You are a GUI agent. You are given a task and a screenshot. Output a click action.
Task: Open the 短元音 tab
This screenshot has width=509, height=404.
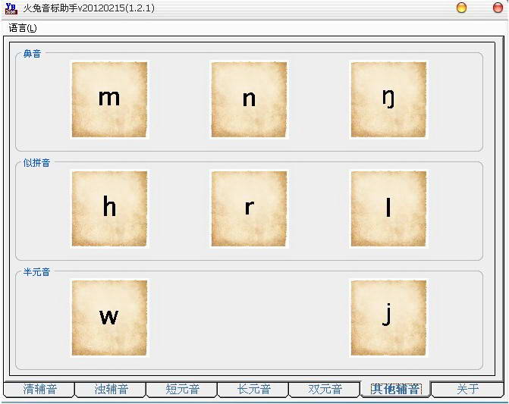point(182,390)
